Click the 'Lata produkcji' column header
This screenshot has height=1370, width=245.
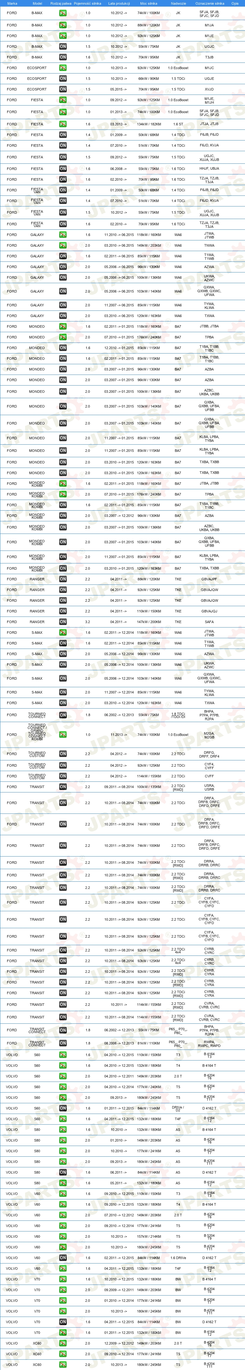(x=119, y=3)
